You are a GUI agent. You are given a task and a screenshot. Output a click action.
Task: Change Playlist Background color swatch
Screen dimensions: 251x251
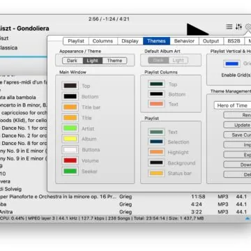(156, 162)
